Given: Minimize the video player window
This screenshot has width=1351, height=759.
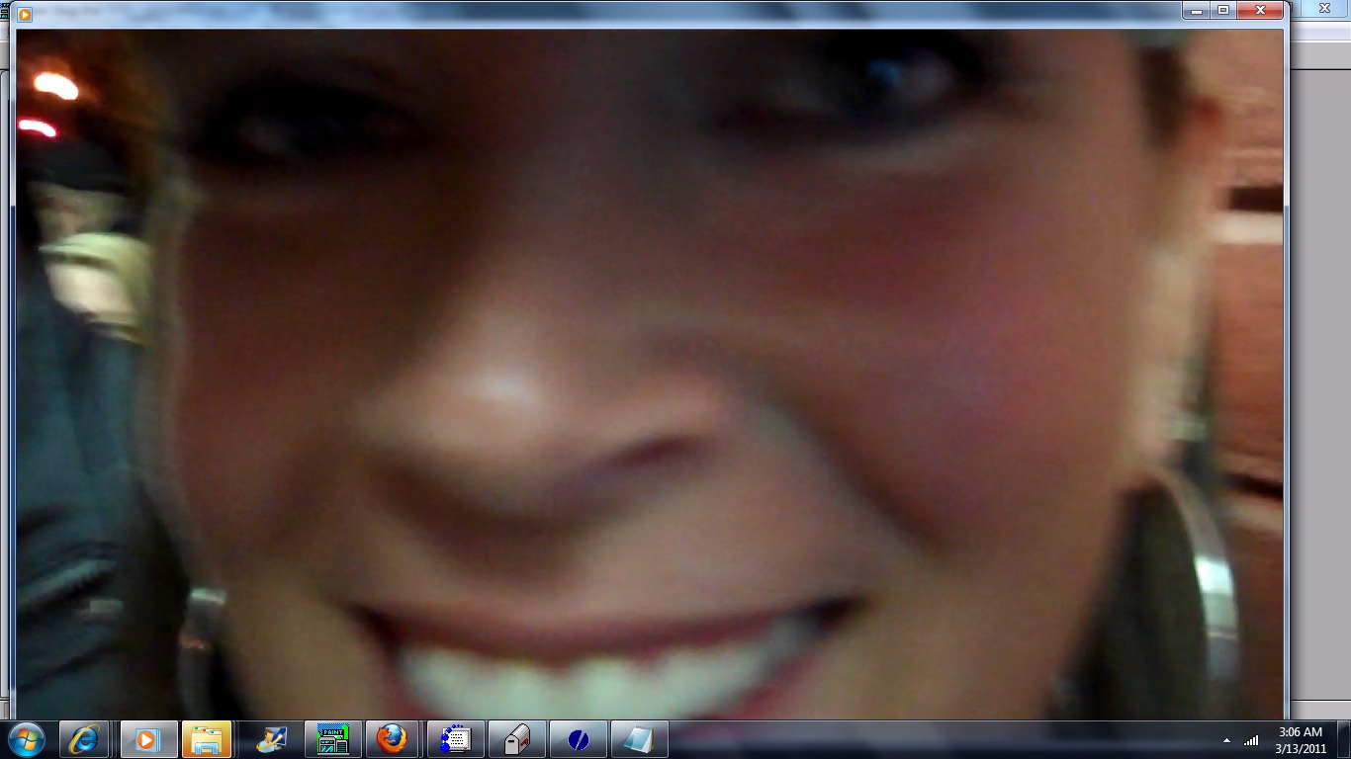Looking at the screenshot, I should [x=1198, y=10].
